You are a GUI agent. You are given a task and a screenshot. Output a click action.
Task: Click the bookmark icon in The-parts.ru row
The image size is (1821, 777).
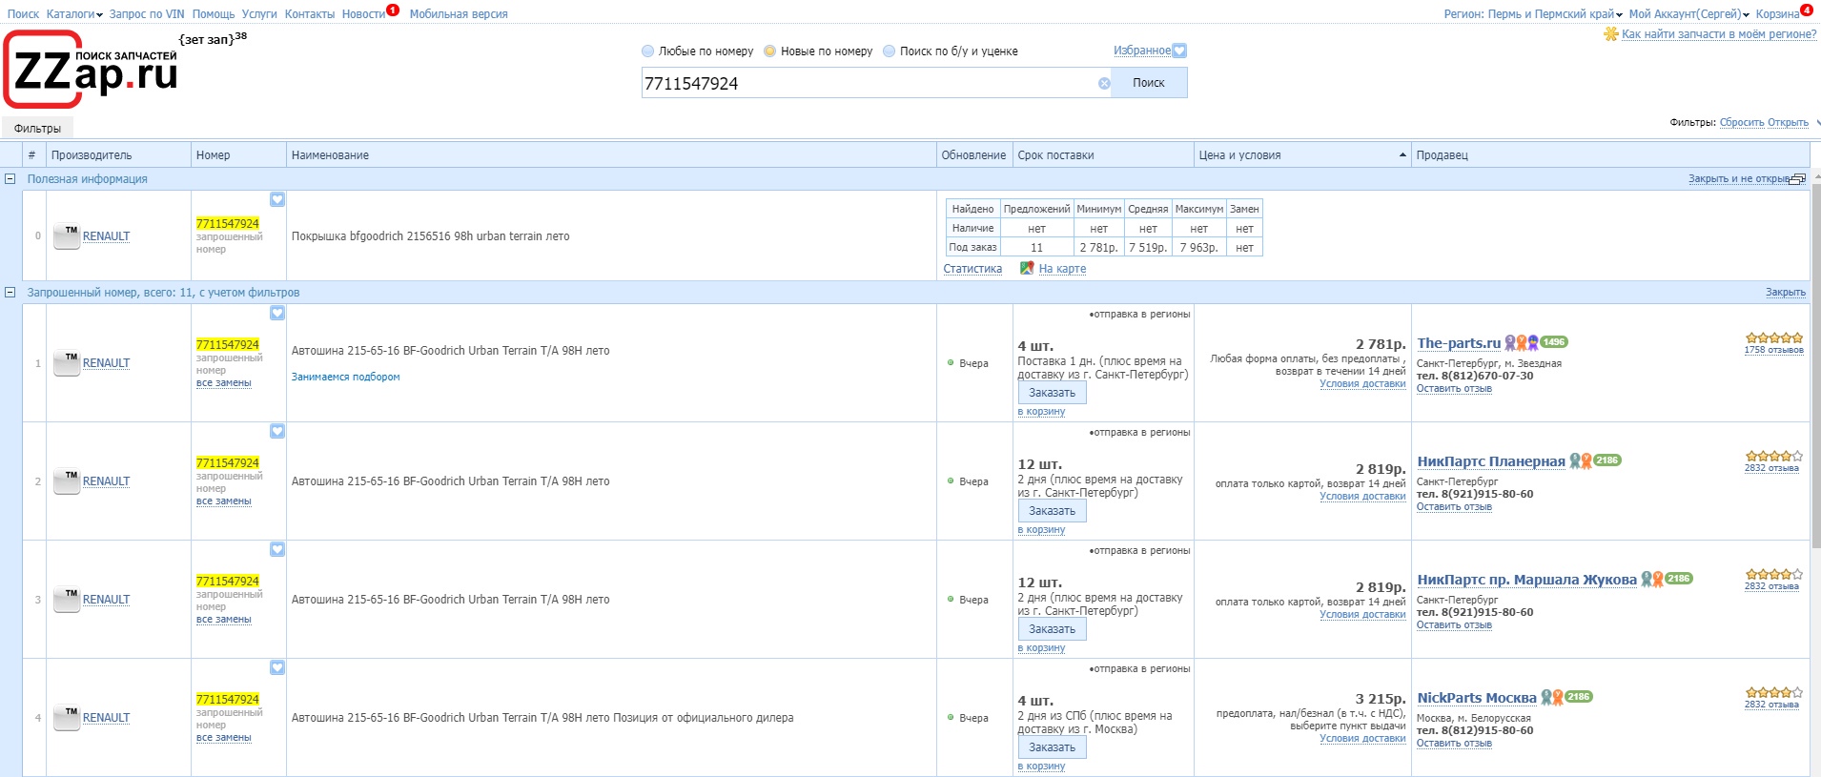(x=277, y=313)
